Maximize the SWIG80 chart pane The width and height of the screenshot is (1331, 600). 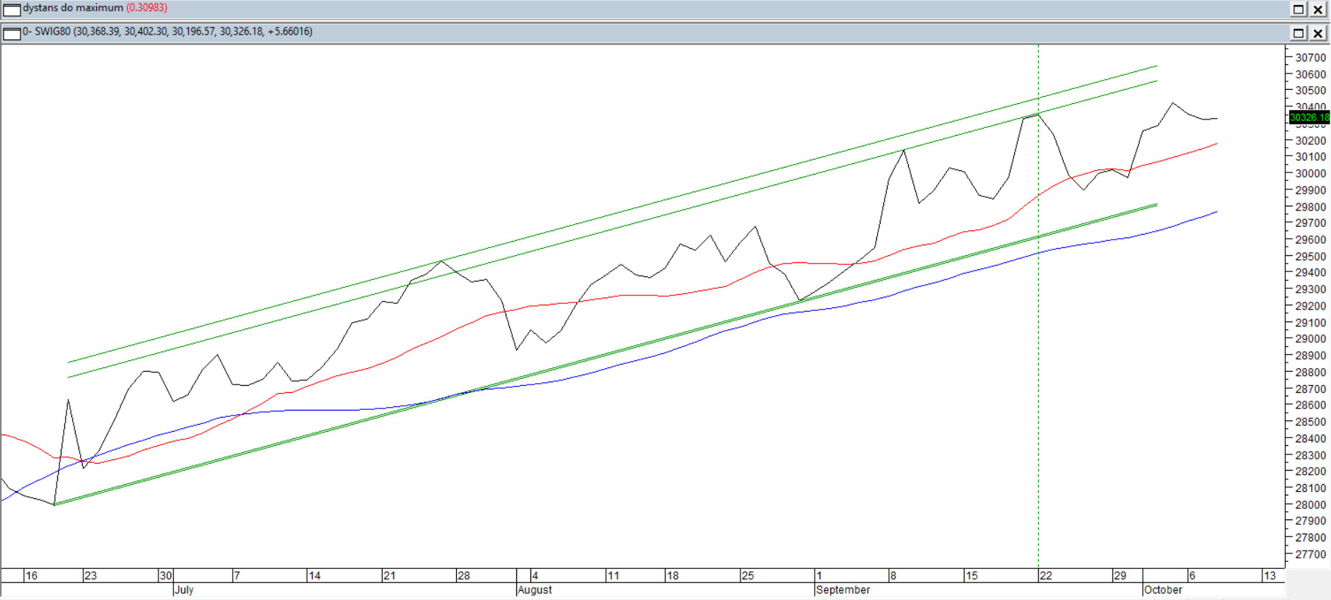click(1298, 33)
